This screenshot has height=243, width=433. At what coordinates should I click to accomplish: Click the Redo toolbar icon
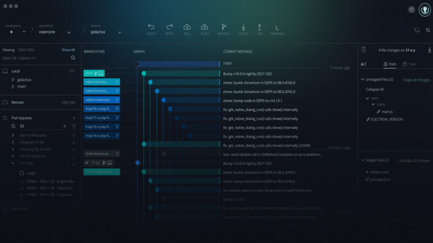169,27
